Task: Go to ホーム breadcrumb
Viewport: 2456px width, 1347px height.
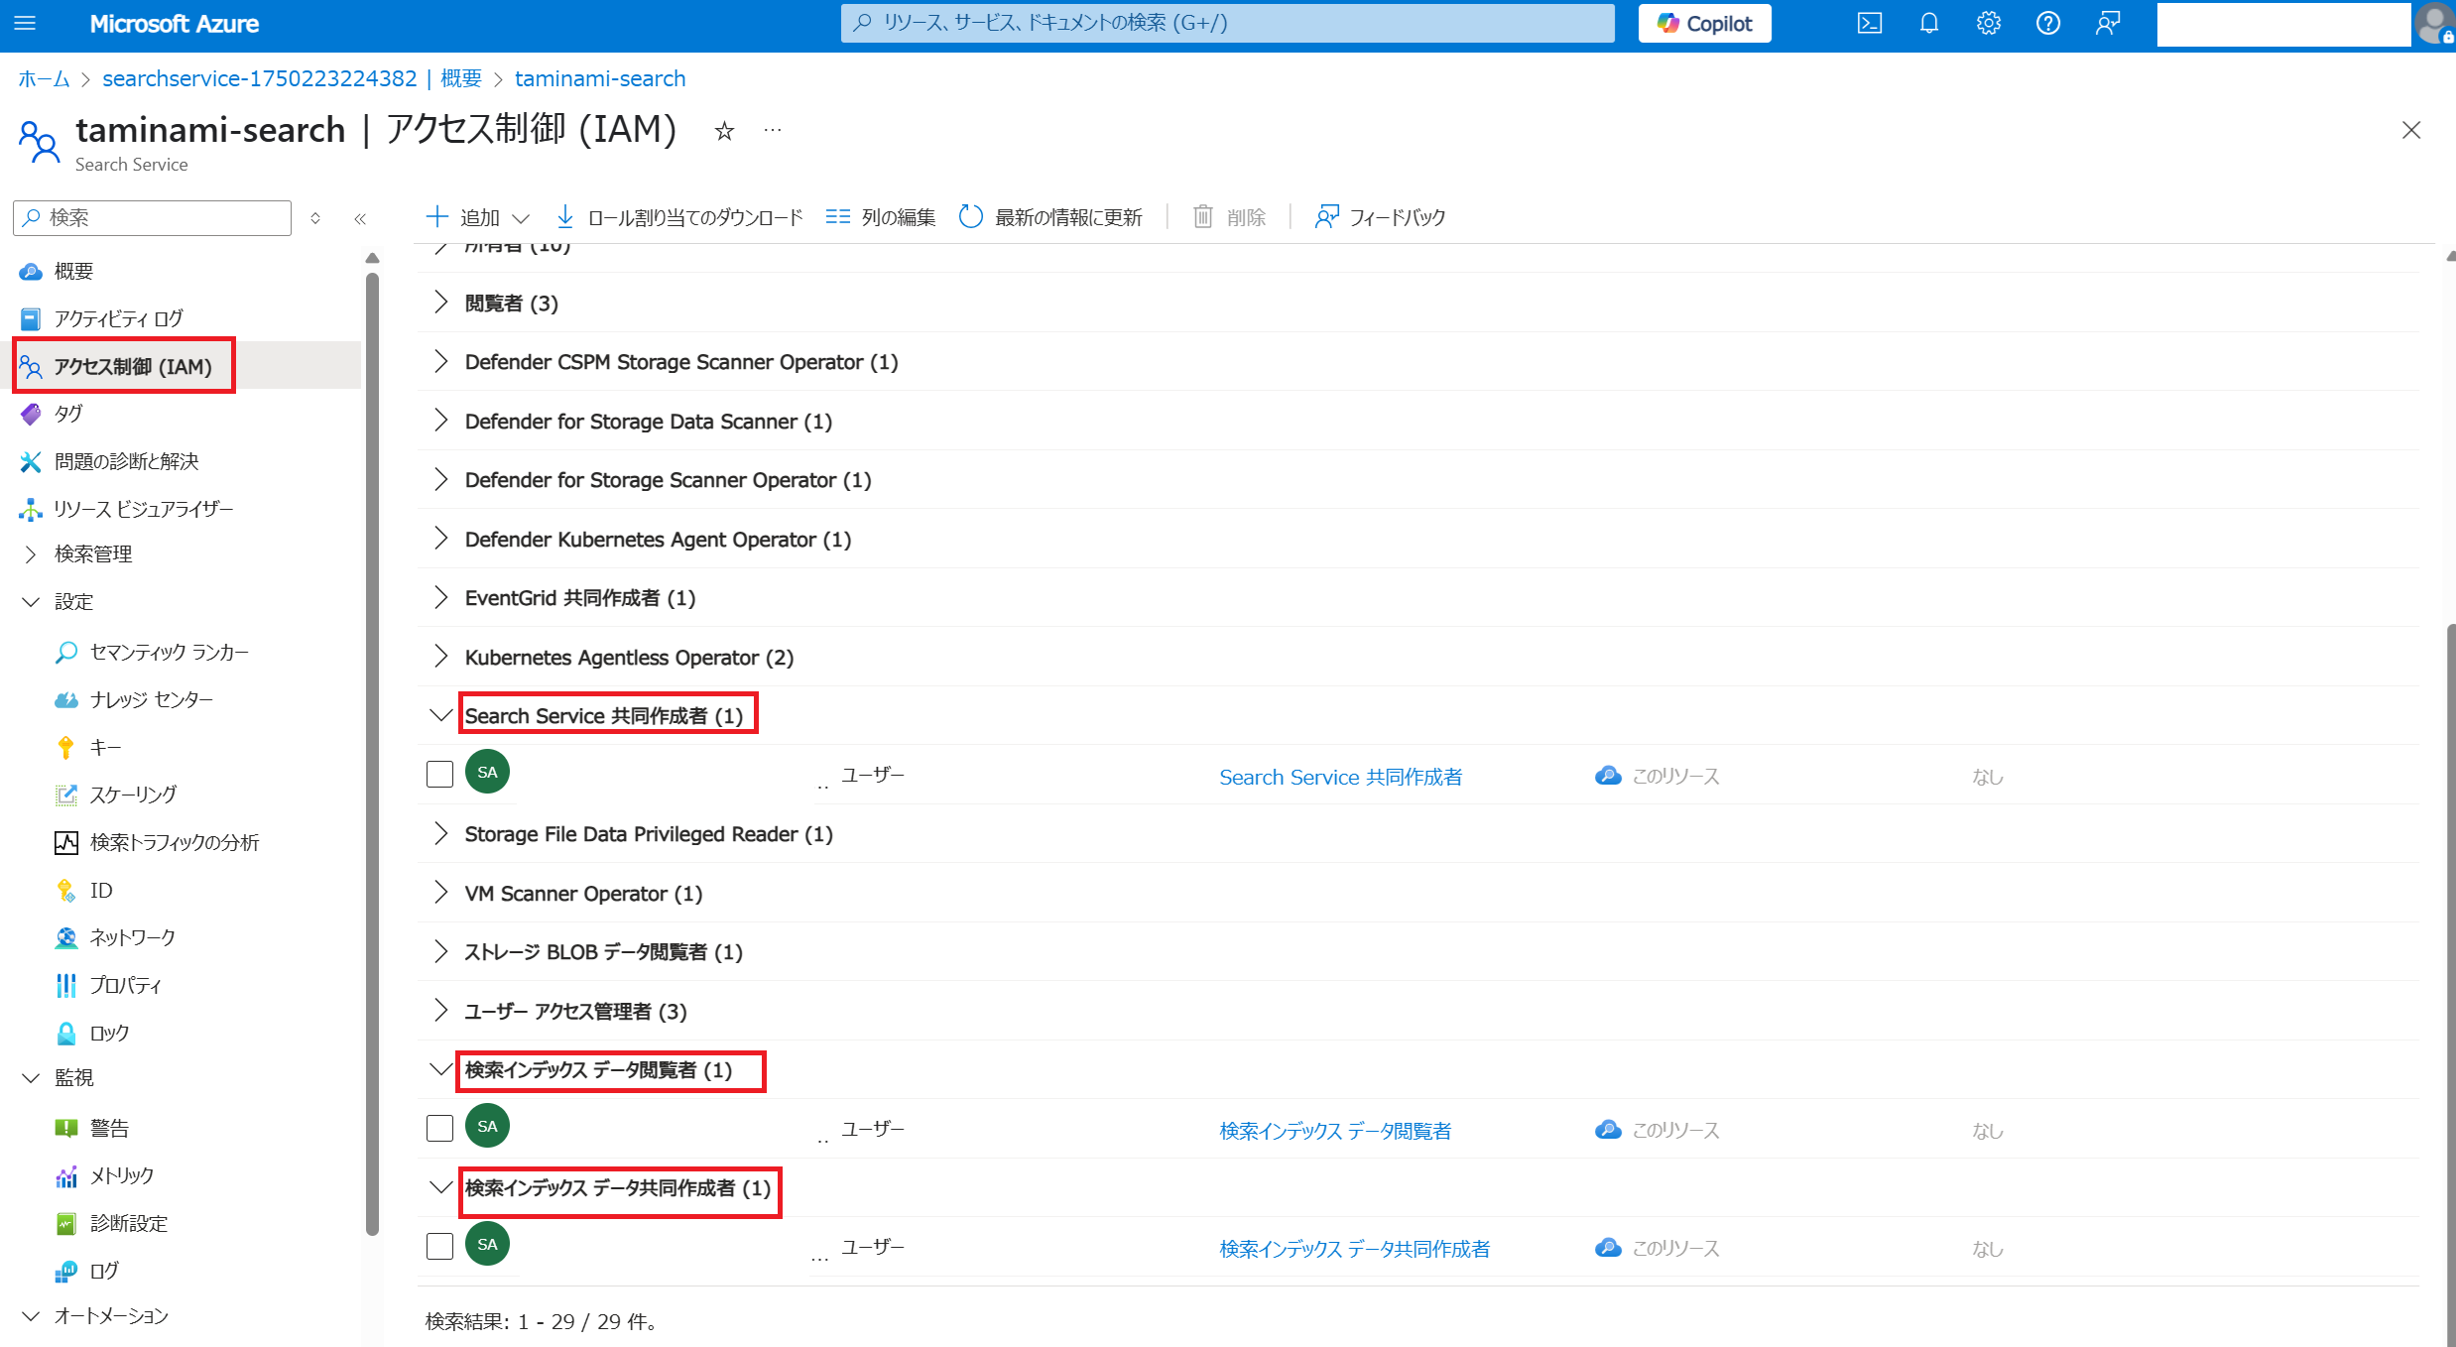Action: [45, 78]
